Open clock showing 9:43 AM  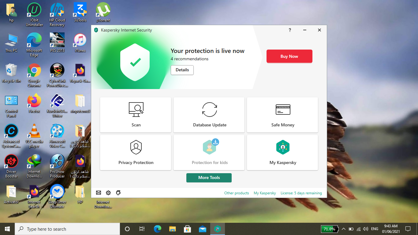click(x=390, y=229)
